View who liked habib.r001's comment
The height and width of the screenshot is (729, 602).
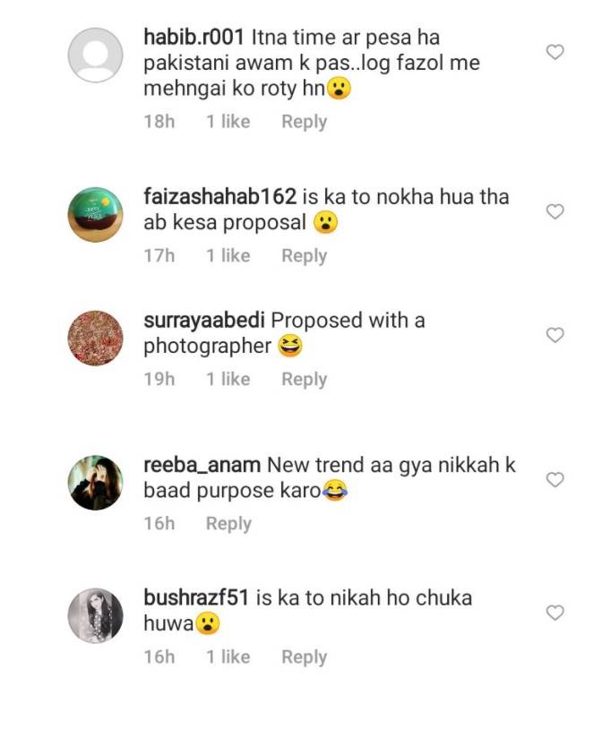tap(228, 122)
